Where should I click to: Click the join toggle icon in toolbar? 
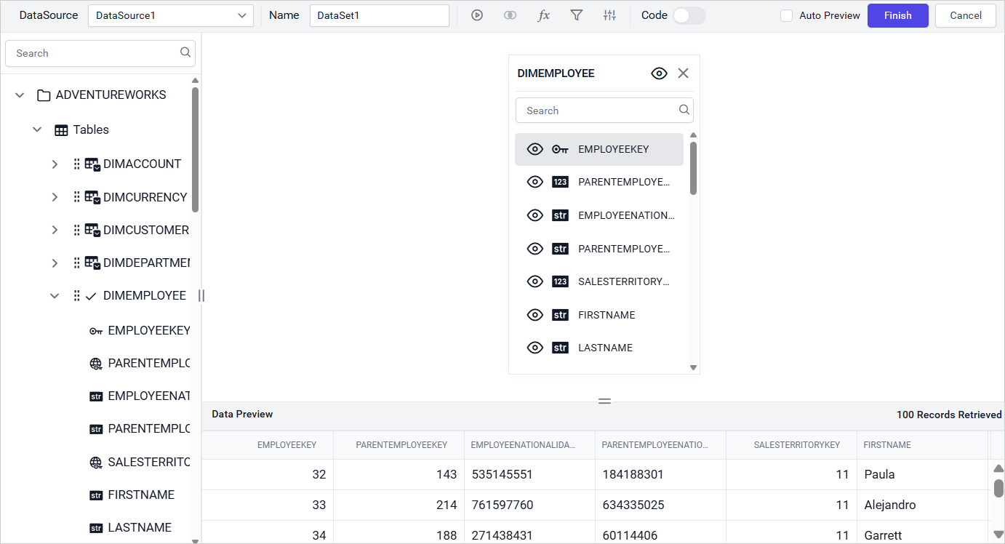pyautogui.click(x=510, y=15)
